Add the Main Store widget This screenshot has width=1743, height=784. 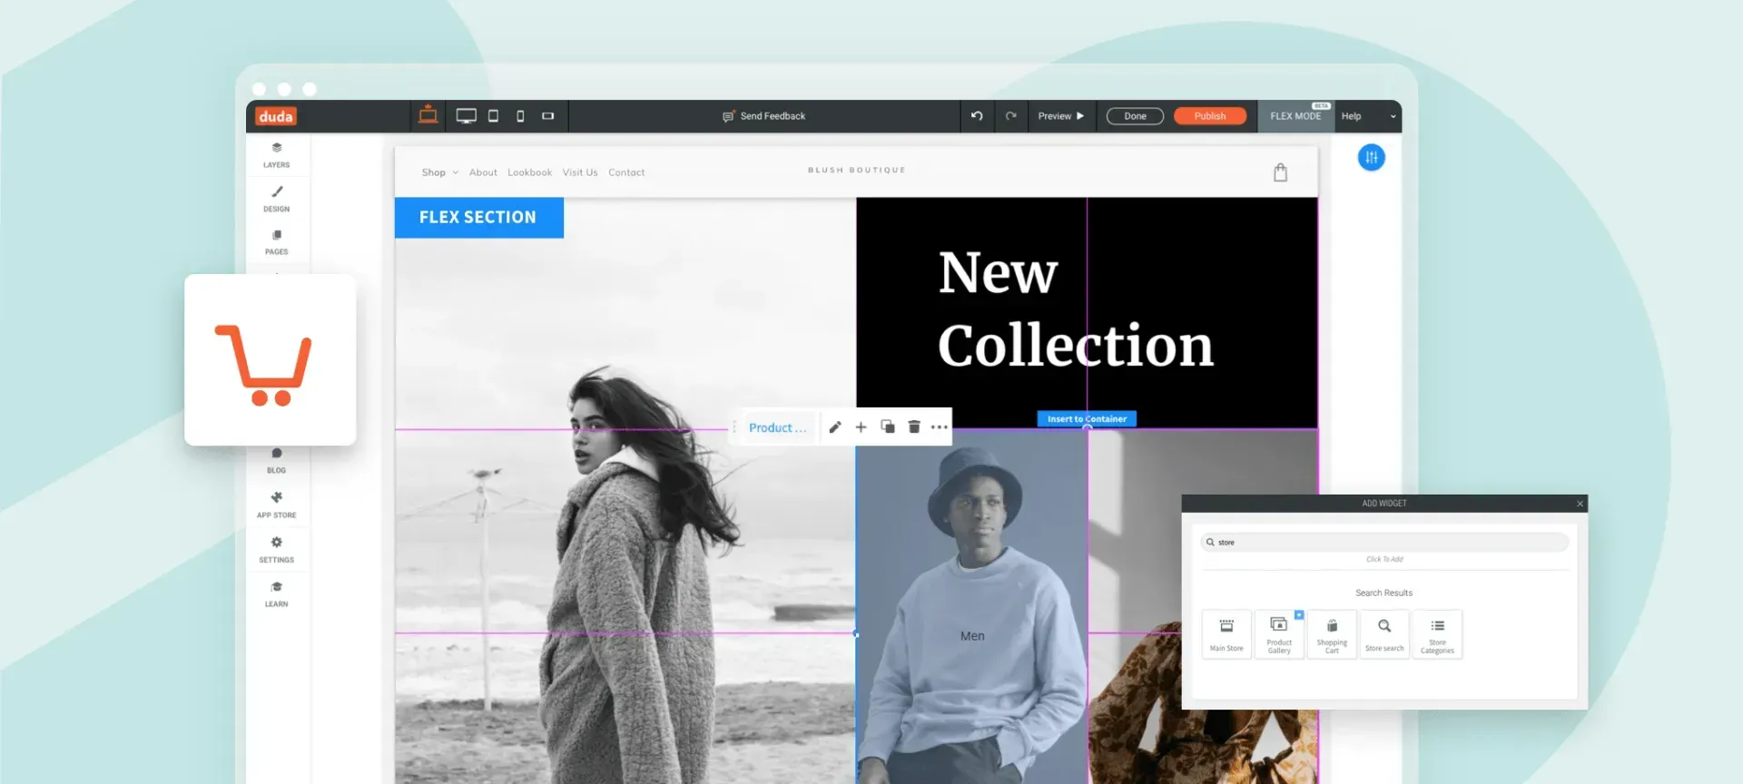1226,634
